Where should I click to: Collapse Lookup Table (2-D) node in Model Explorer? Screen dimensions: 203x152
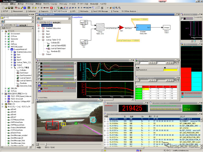(39, 40)
